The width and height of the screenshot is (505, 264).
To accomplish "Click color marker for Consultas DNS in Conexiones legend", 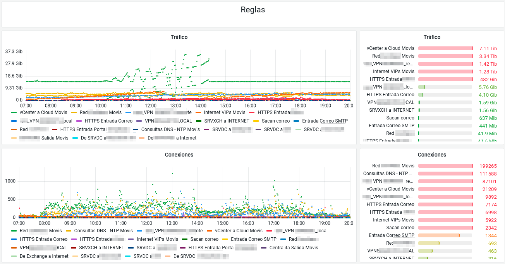I will pyautogui.click(x=69, y=231).
